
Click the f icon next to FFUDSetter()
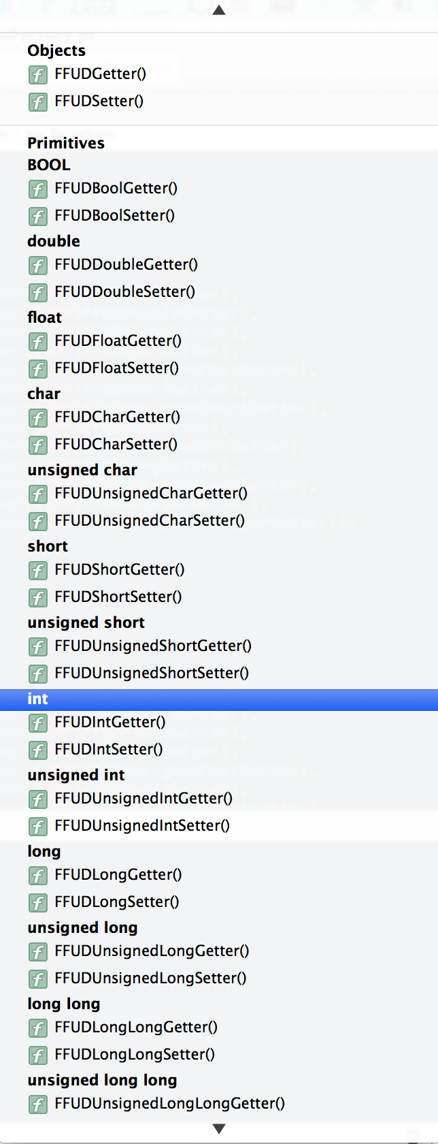pos(38,102)
